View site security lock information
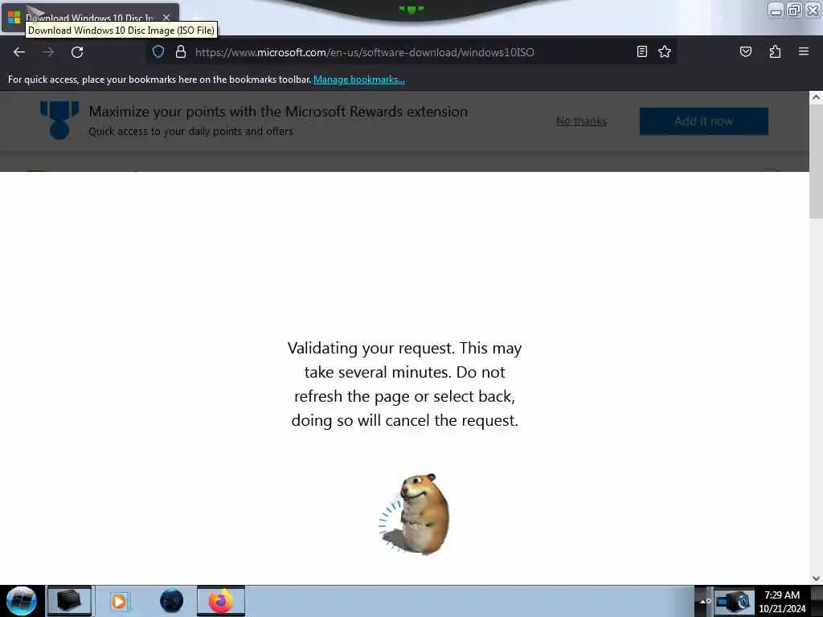This screenshot has width=823, height=617. tap(181, 51)
